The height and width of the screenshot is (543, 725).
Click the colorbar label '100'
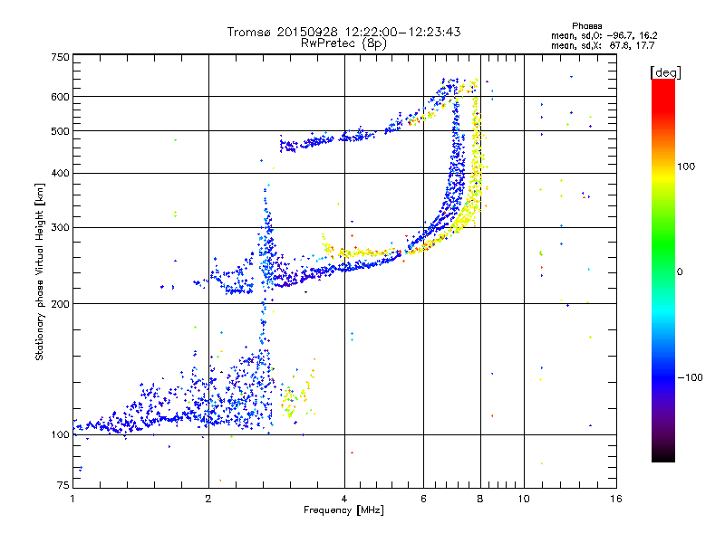point(686,167)
